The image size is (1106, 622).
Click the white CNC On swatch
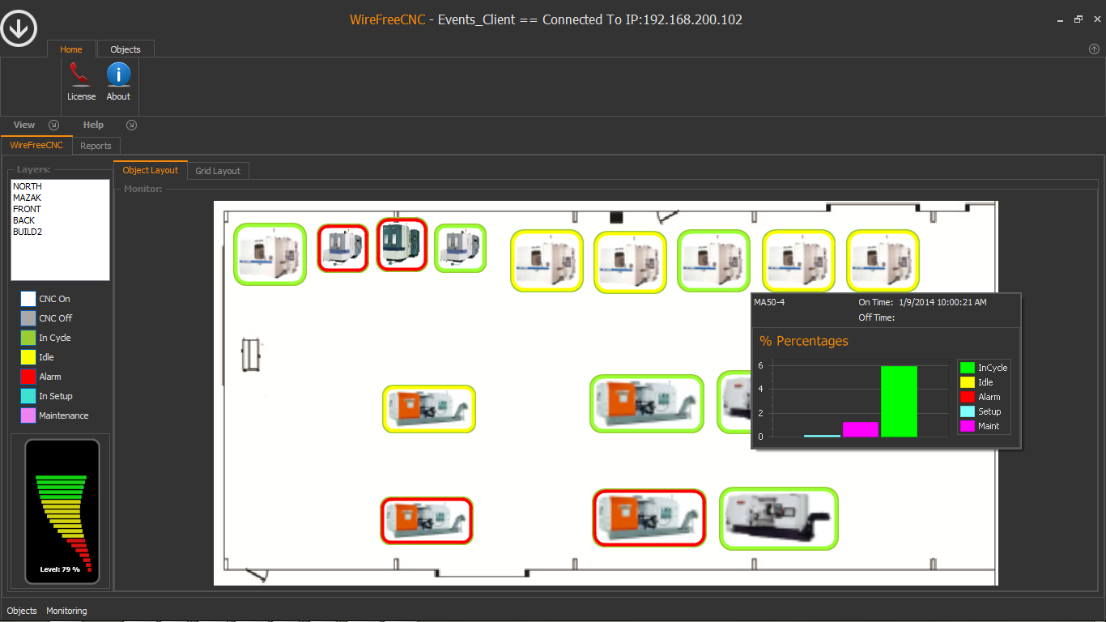pos(28,299)
